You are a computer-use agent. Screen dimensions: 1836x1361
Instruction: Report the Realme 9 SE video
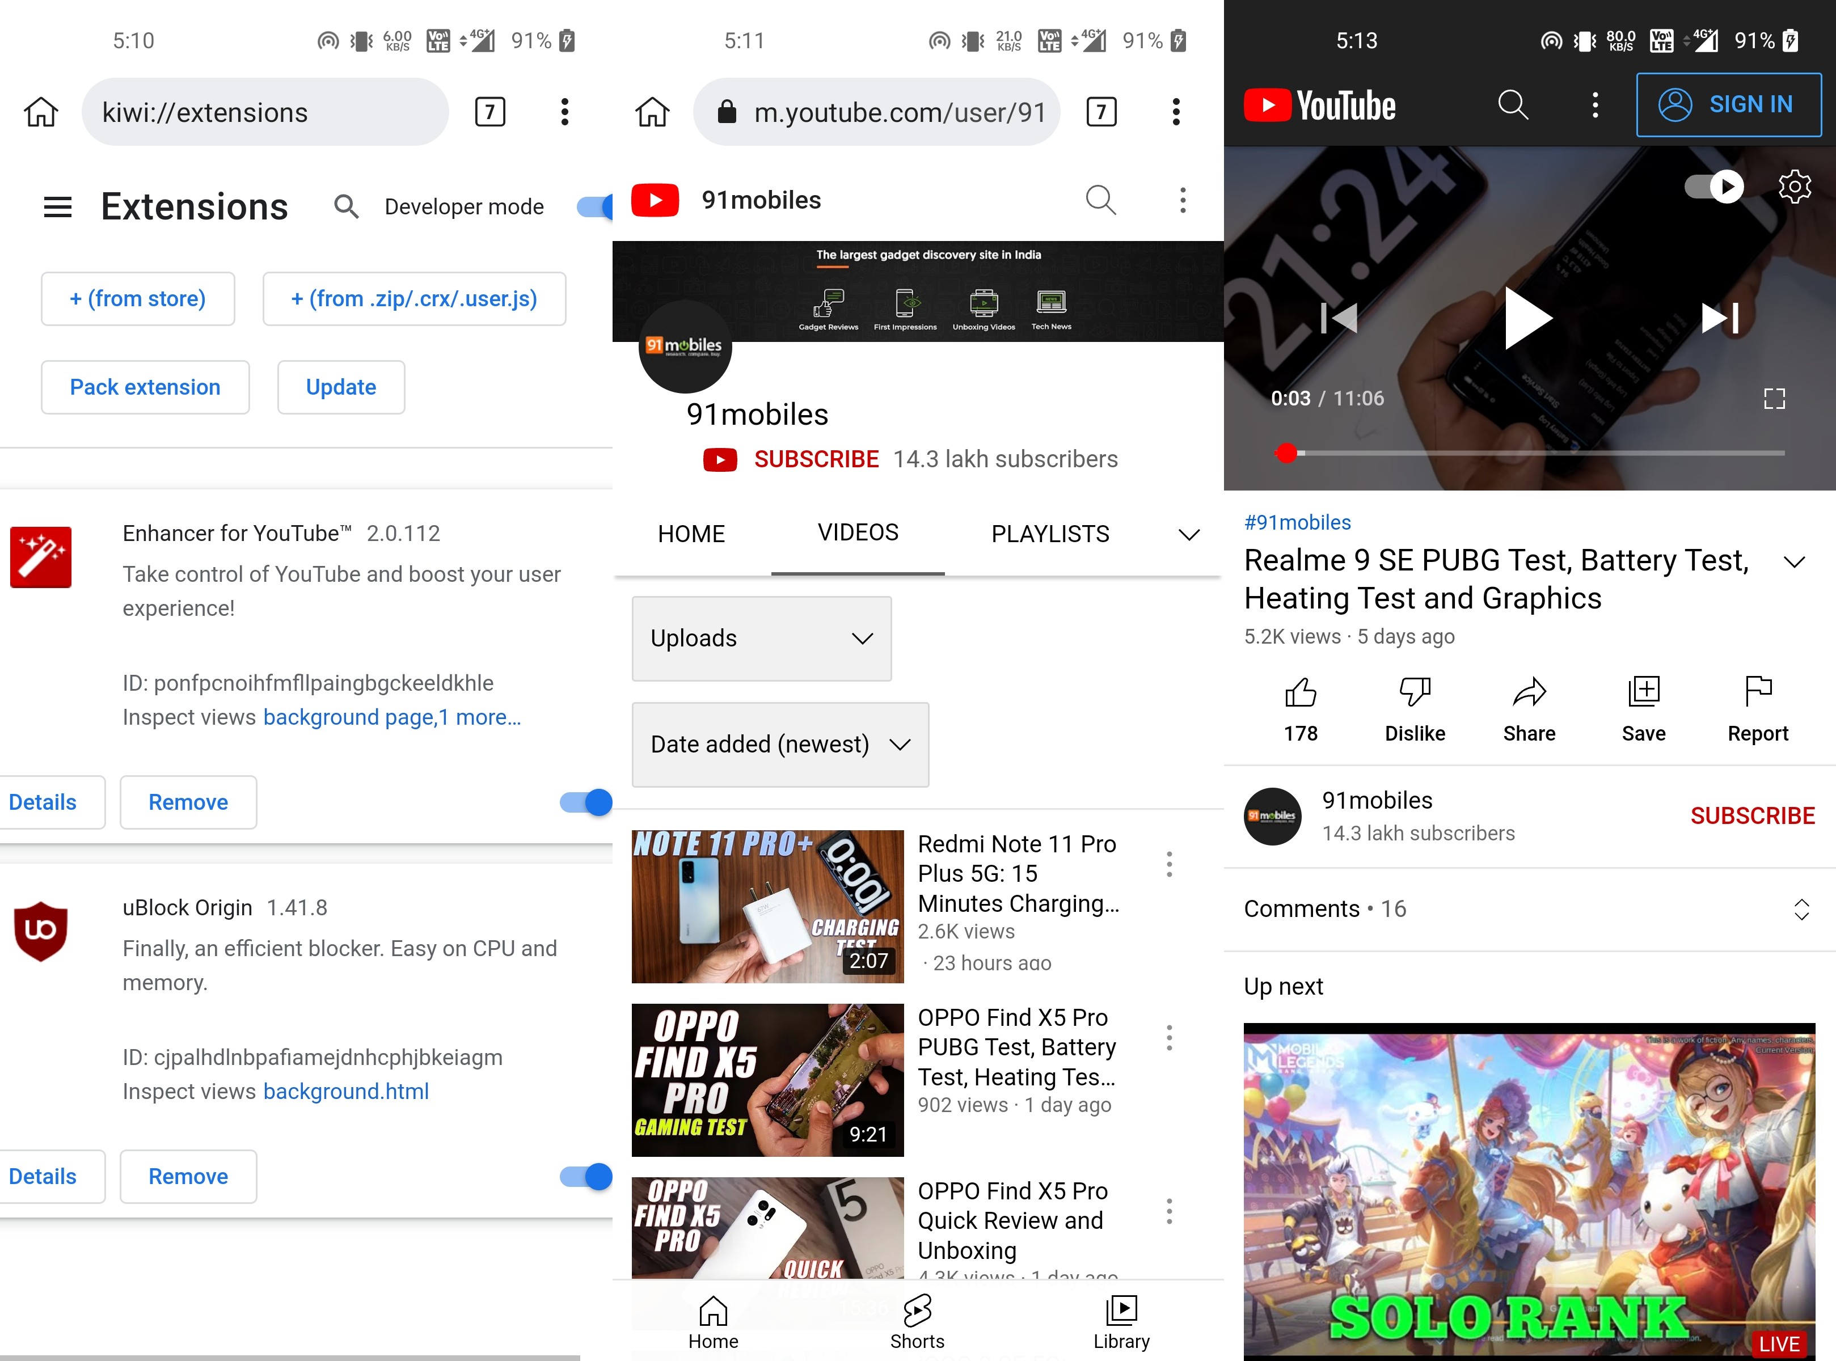[x=1758, y=709]
